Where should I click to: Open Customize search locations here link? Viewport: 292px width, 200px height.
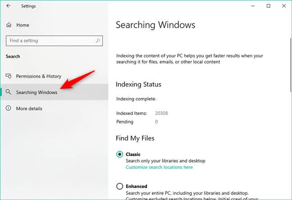[159, 167]
